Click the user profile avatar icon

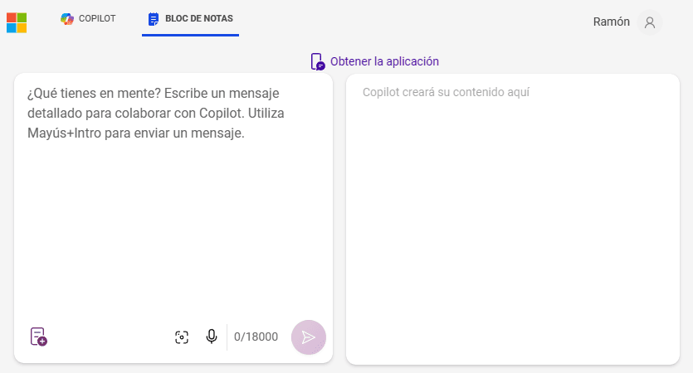coord(650,22)
